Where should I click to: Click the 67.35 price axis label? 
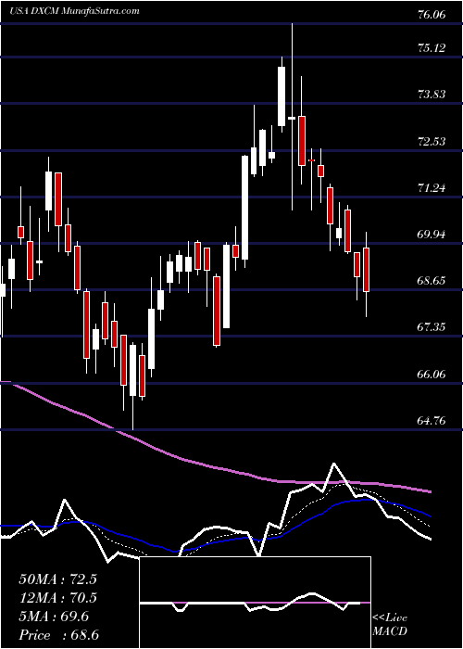click(x=432, y=327)
